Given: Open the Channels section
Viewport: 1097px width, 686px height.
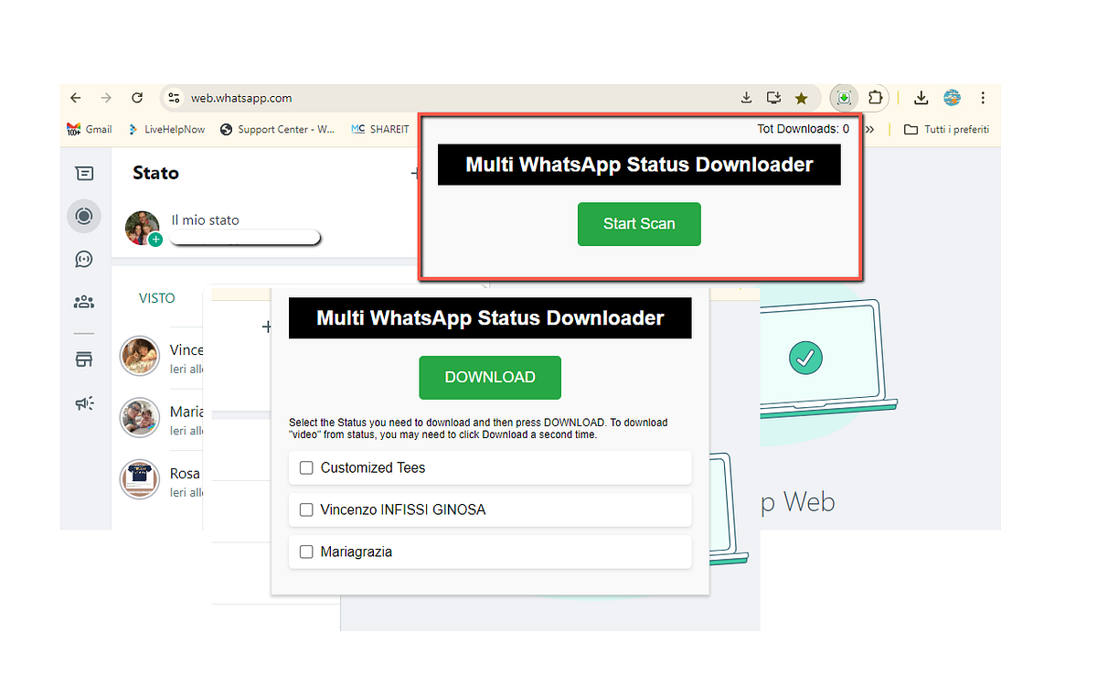Looking at the screenshot, I should click(84, 259).
